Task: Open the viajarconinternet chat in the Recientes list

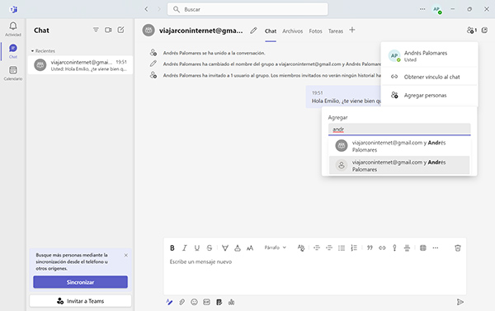Action: pos(81,65)
